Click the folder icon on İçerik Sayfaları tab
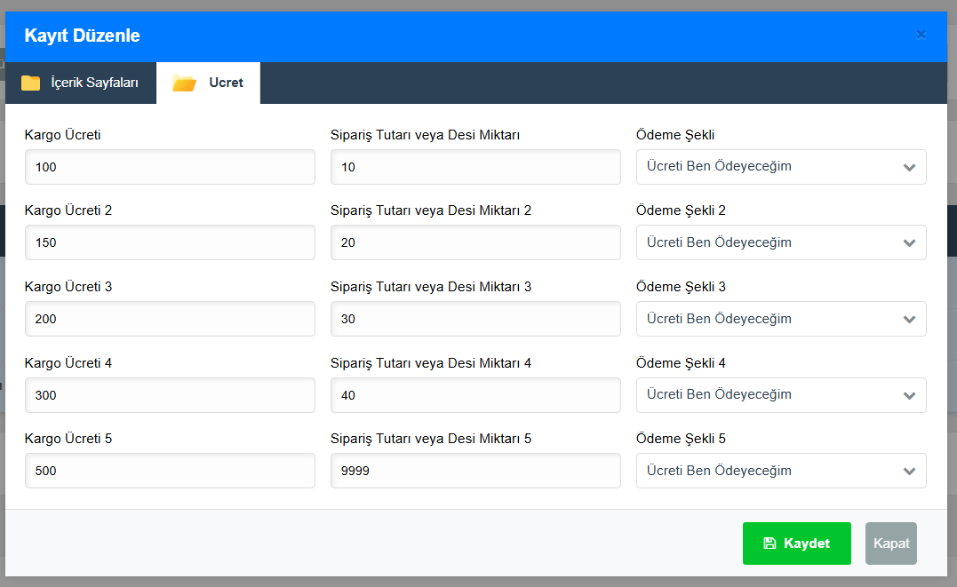The height and width of the screenshot is (587, 957). (x=31, y=83)
